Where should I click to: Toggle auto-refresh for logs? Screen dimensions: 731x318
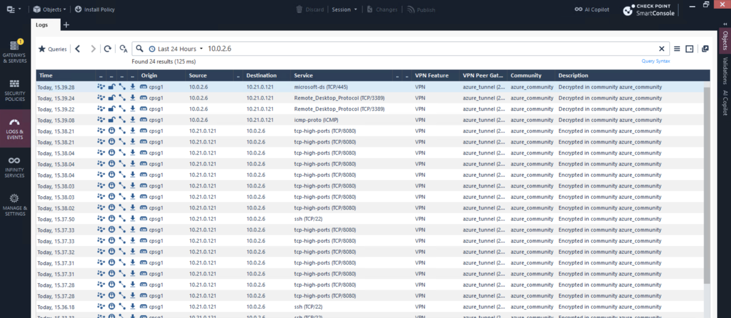pos(123,49)
